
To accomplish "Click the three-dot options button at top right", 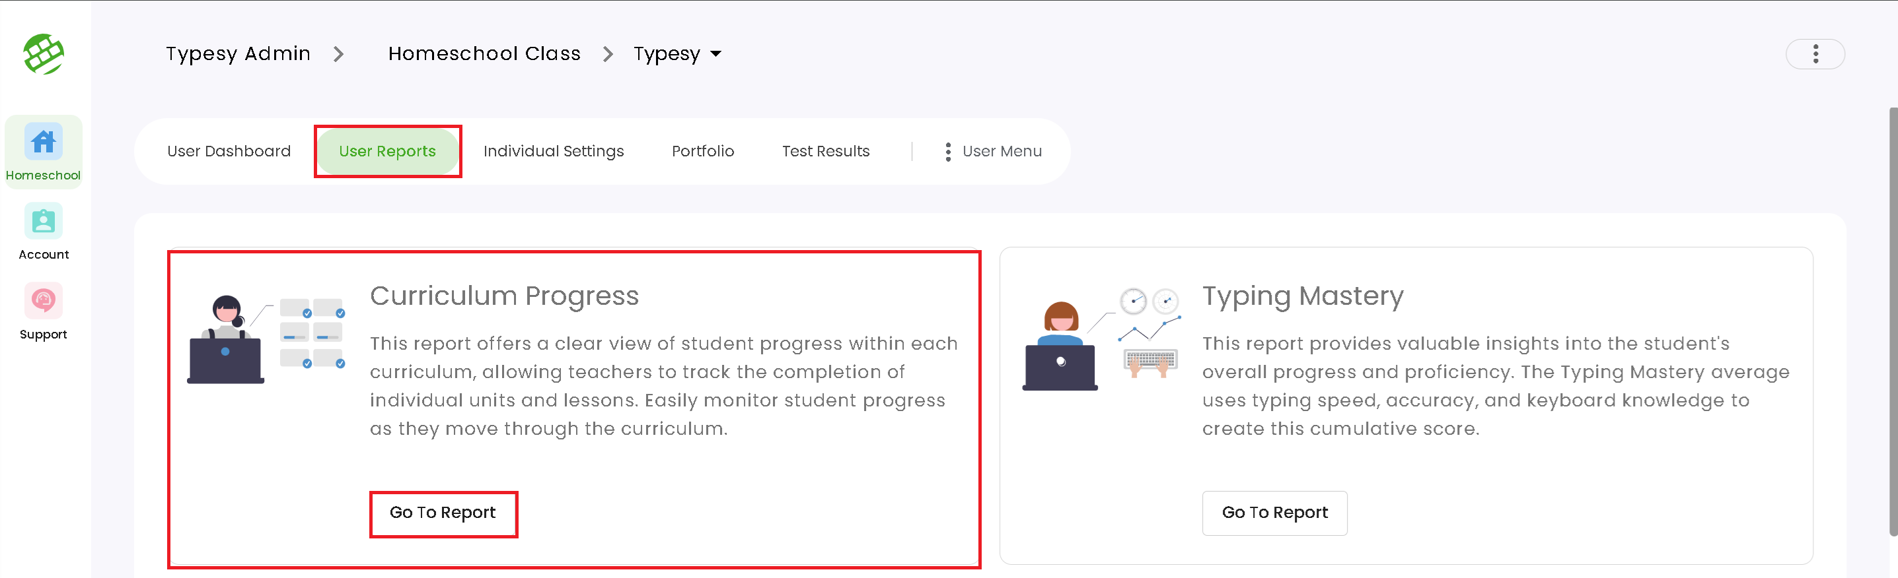I will (1815, 53).
